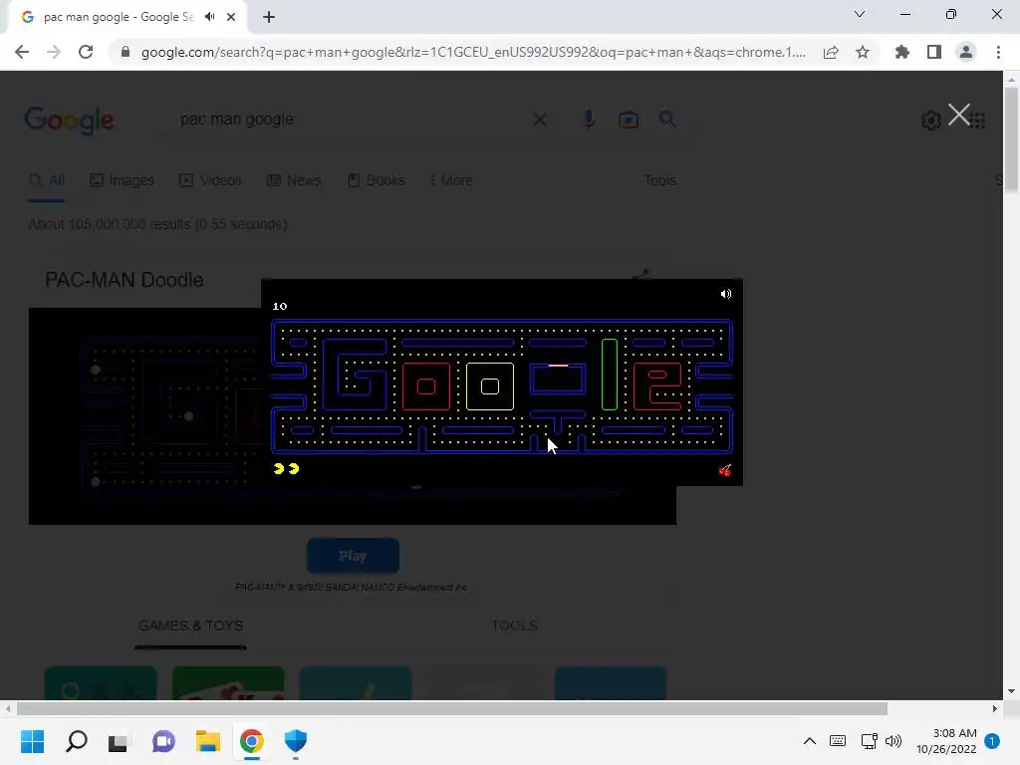Click the cherry fruit icon in game
The width and height of the screenshot is (1020, 765).
(725, 470)
